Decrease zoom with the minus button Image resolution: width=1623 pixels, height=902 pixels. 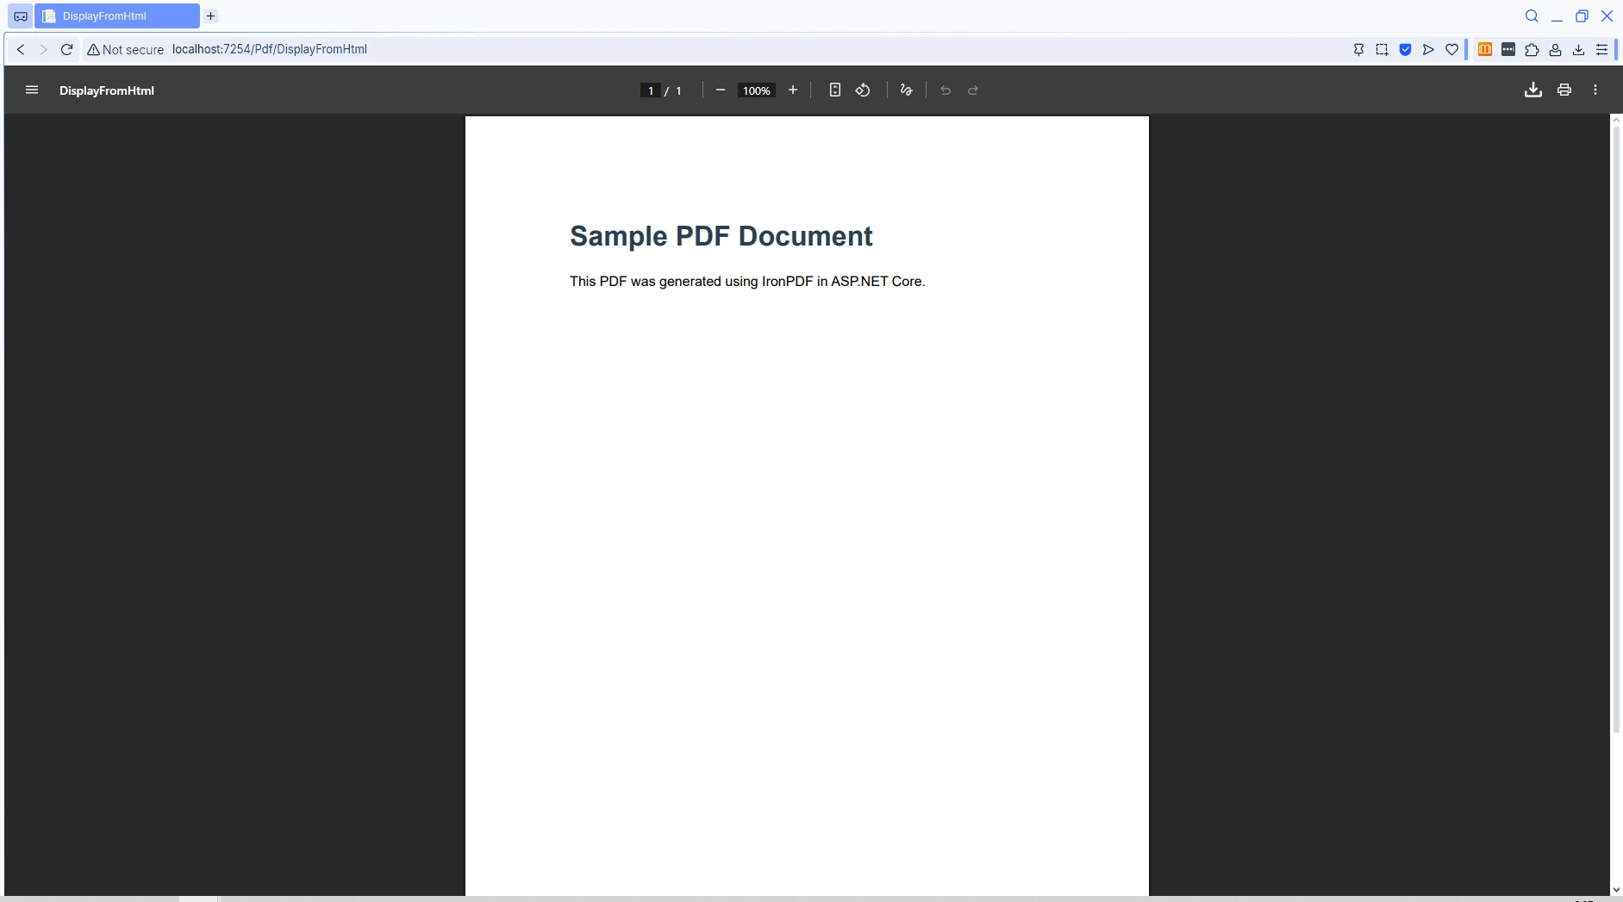click(720, 90)
